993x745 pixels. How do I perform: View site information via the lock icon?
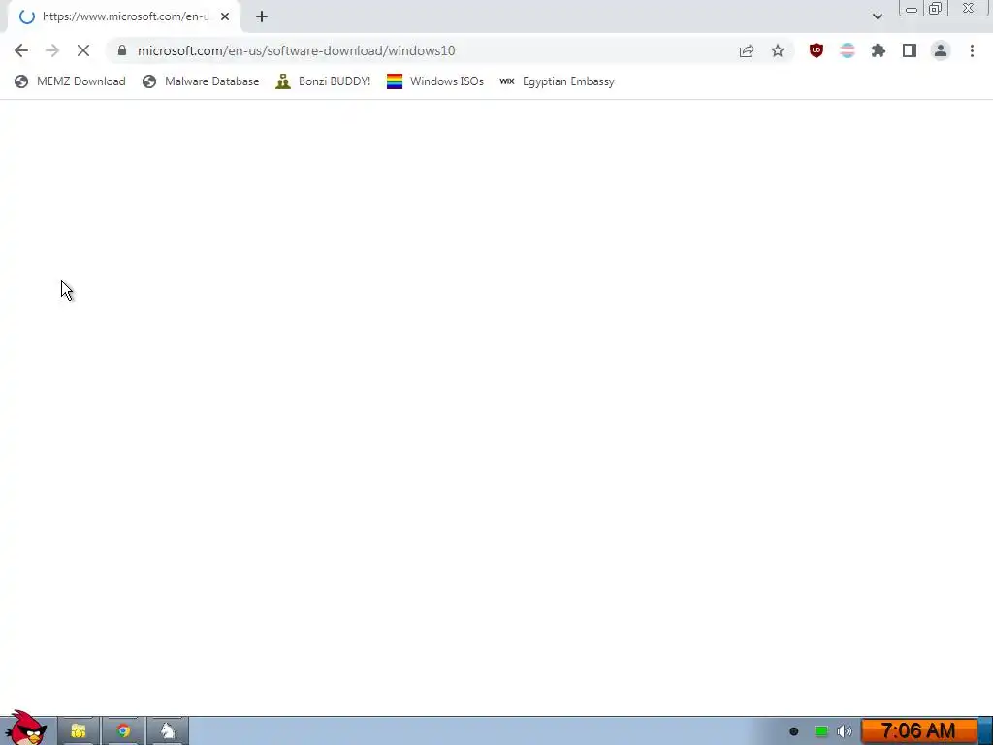pyautogui.click(x=122, y=50)
